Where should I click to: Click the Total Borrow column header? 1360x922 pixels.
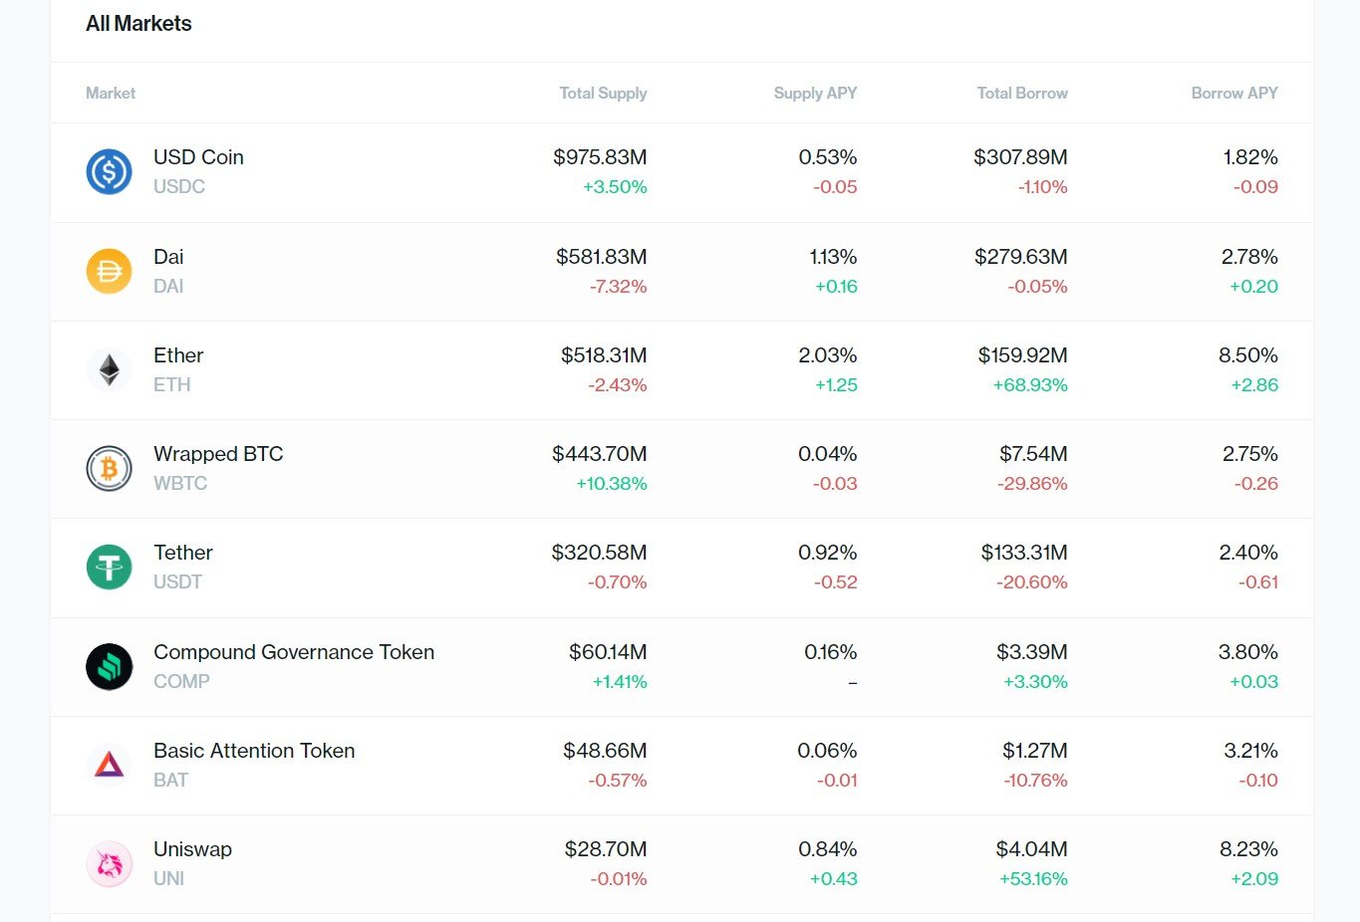pyautogui.click(x=1022, y=93)
